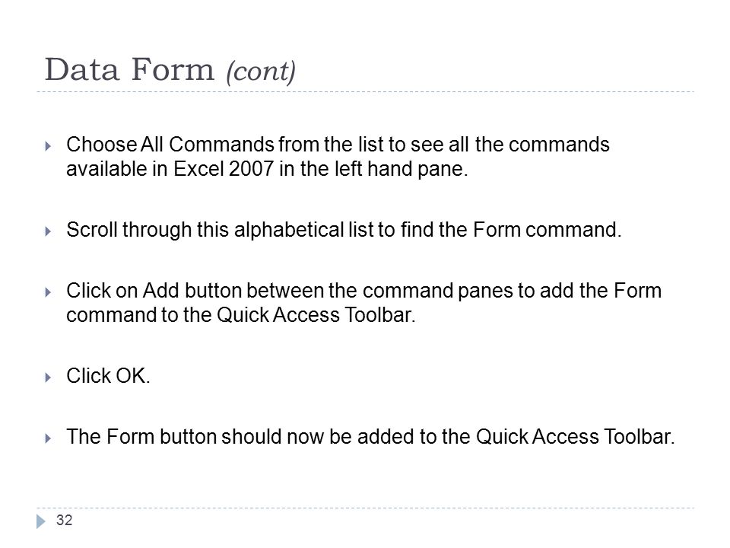The height and width of the screenshot is (548, 730).
Task: Click the triangle bullet beside 'Choose All Commands'
Action: click(48, 146)
